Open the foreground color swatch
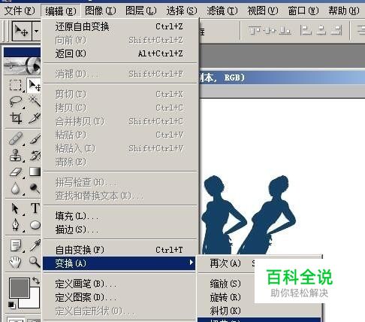This screenshot has width=365, height=322. 20,288
